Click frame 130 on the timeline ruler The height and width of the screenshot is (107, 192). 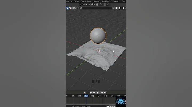(x=99, y=96)
